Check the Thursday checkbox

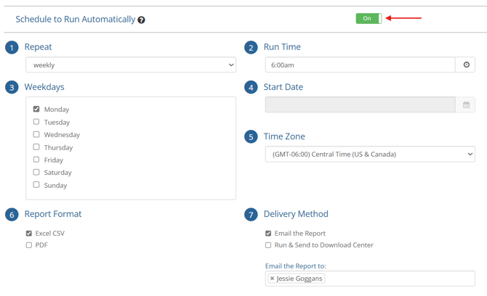coord(36,147)
